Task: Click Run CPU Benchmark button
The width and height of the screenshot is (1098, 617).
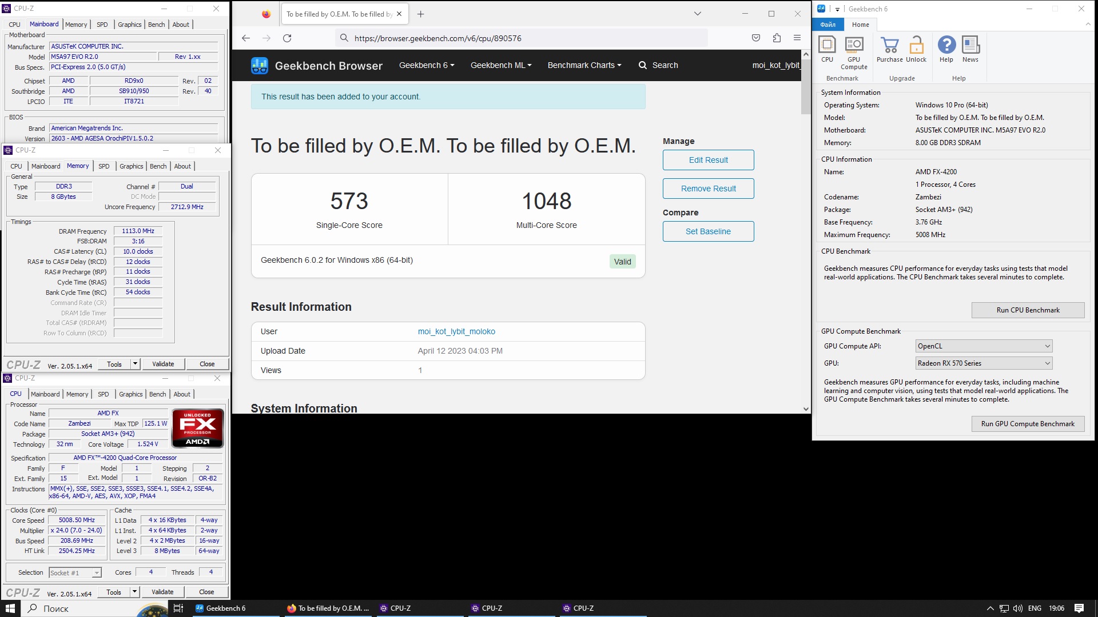Action: pos(1028,310)
